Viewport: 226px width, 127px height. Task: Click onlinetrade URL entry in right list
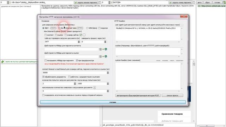coord(211,6)
